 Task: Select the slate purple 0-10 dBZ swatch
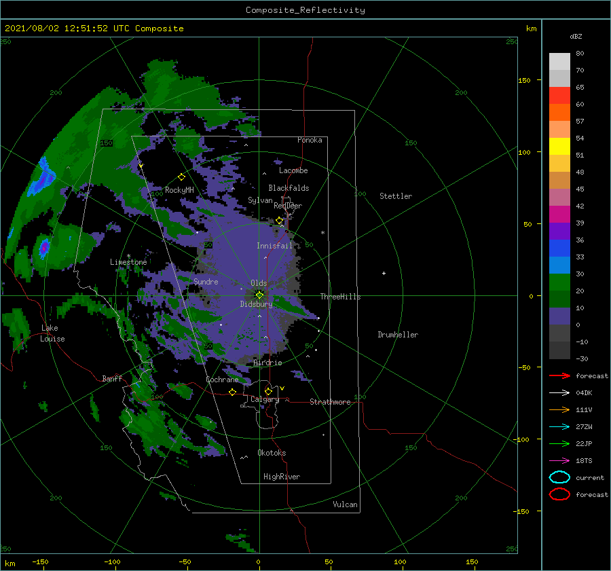[x=559, y=316]
